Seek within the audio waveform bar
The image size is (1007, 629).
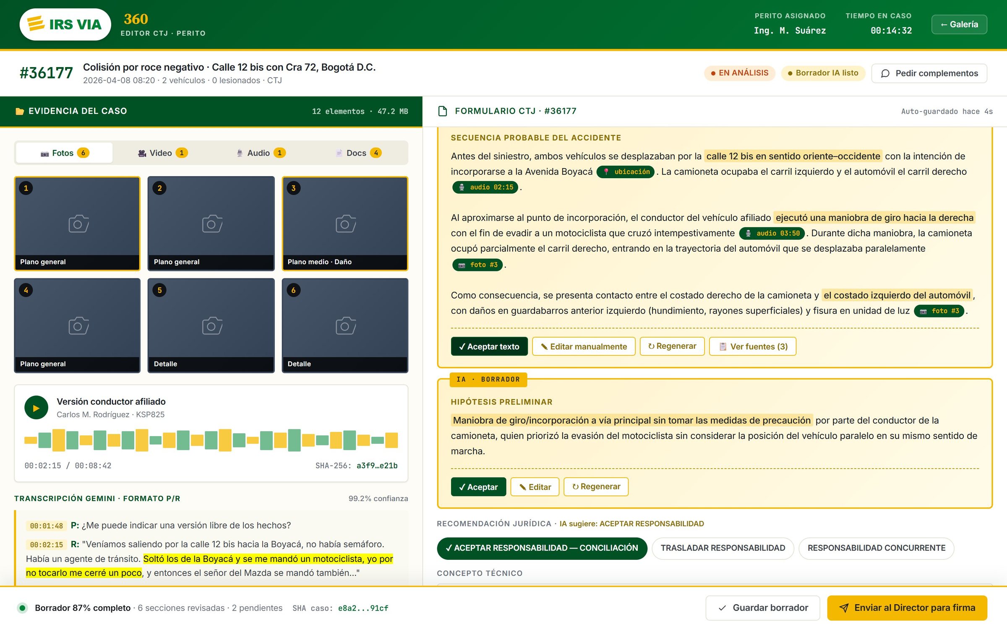(x=211, y=440)
